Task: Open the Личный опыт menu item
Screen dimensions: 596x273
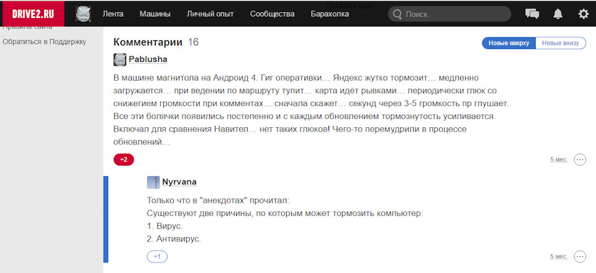Action: click(x=210, y=14)
